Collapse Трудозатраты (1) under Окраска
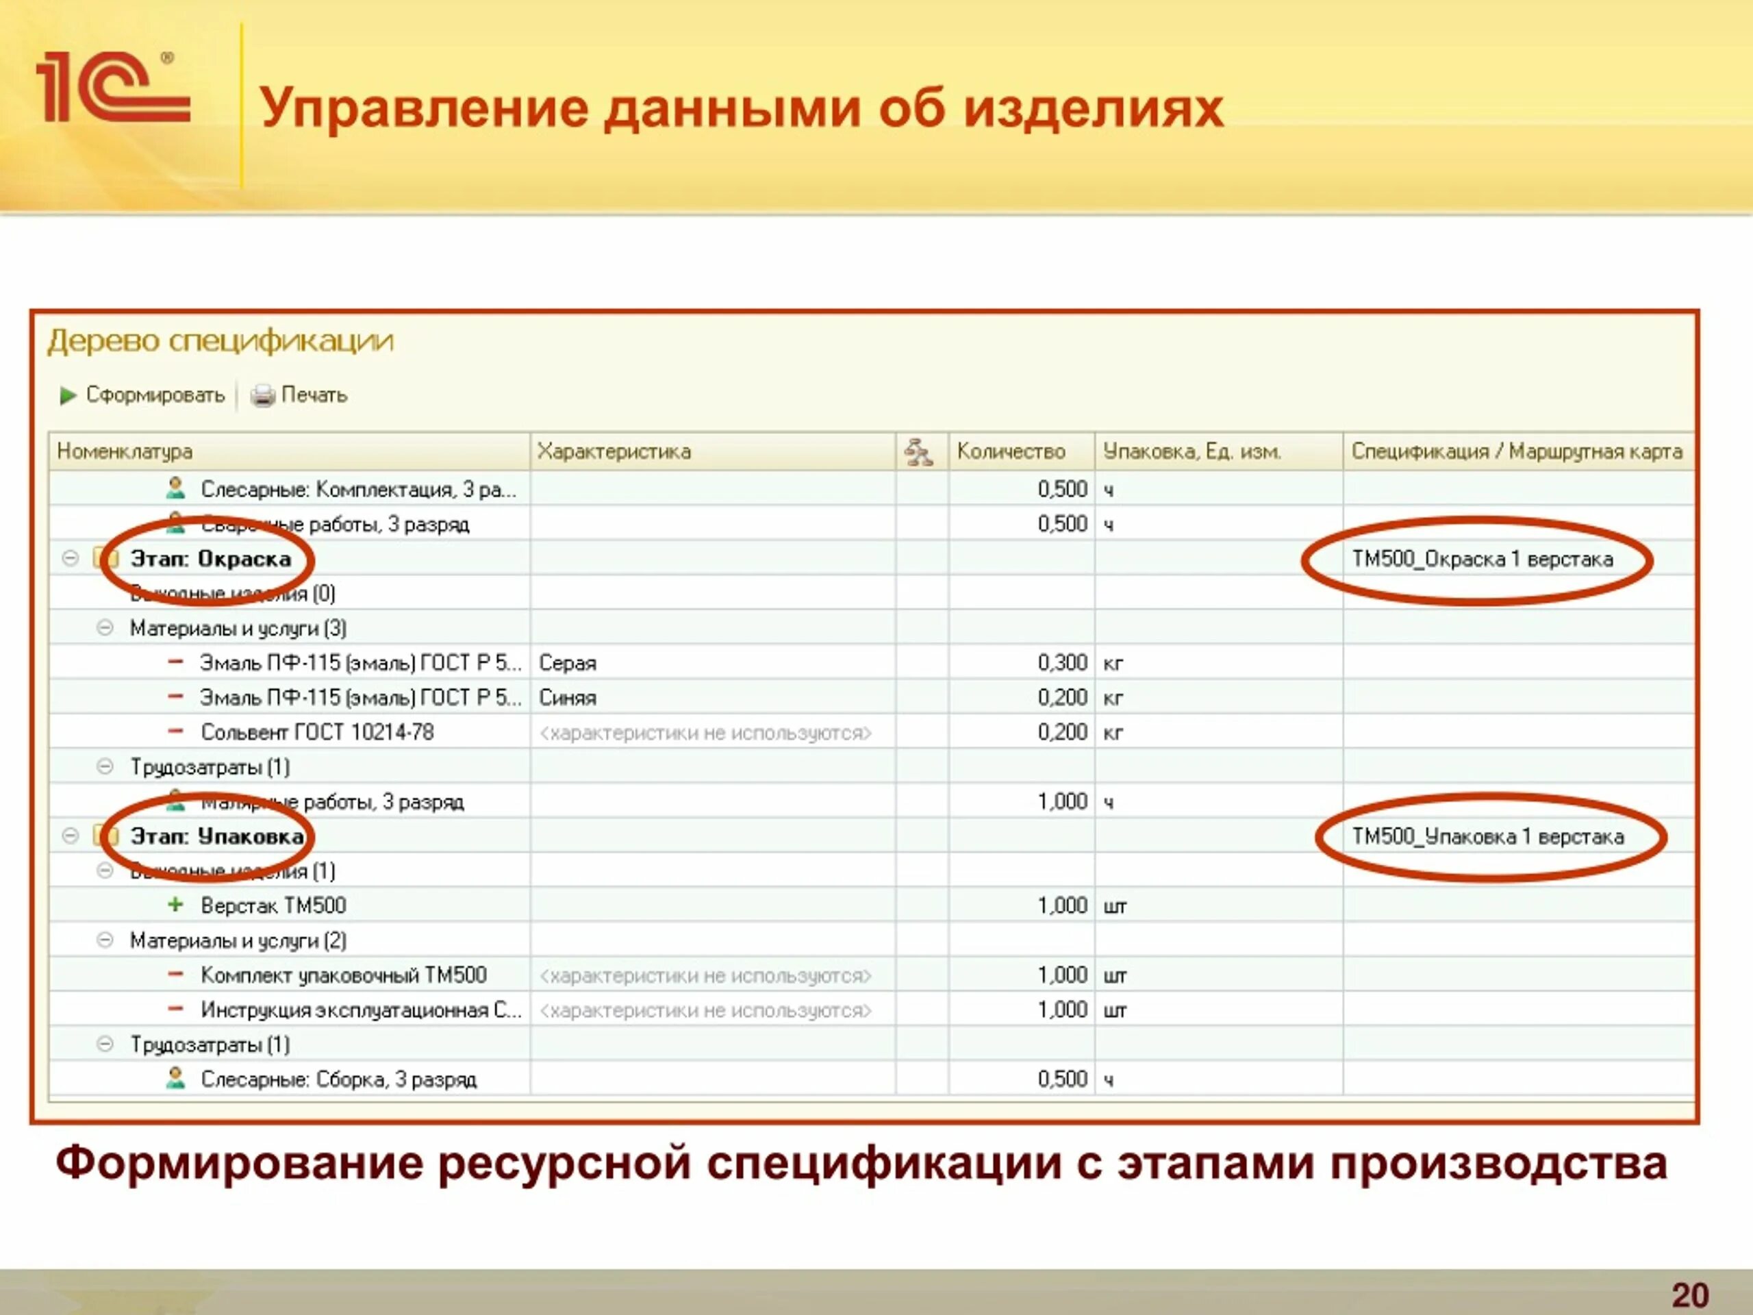1753x1315 pixels. [105, 766]
